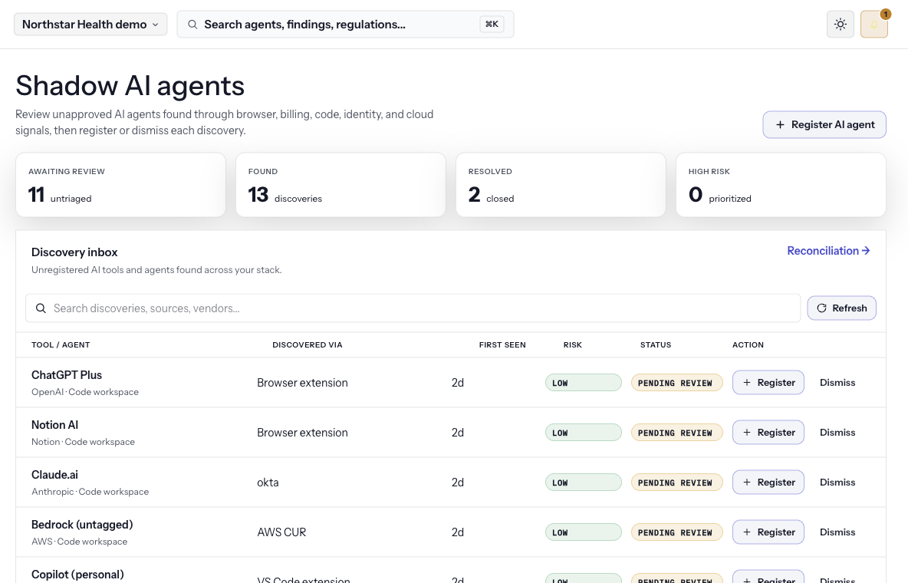Register the Notion AI discovery
Viewport: 908px width, 583px height.
coord(768,433)
